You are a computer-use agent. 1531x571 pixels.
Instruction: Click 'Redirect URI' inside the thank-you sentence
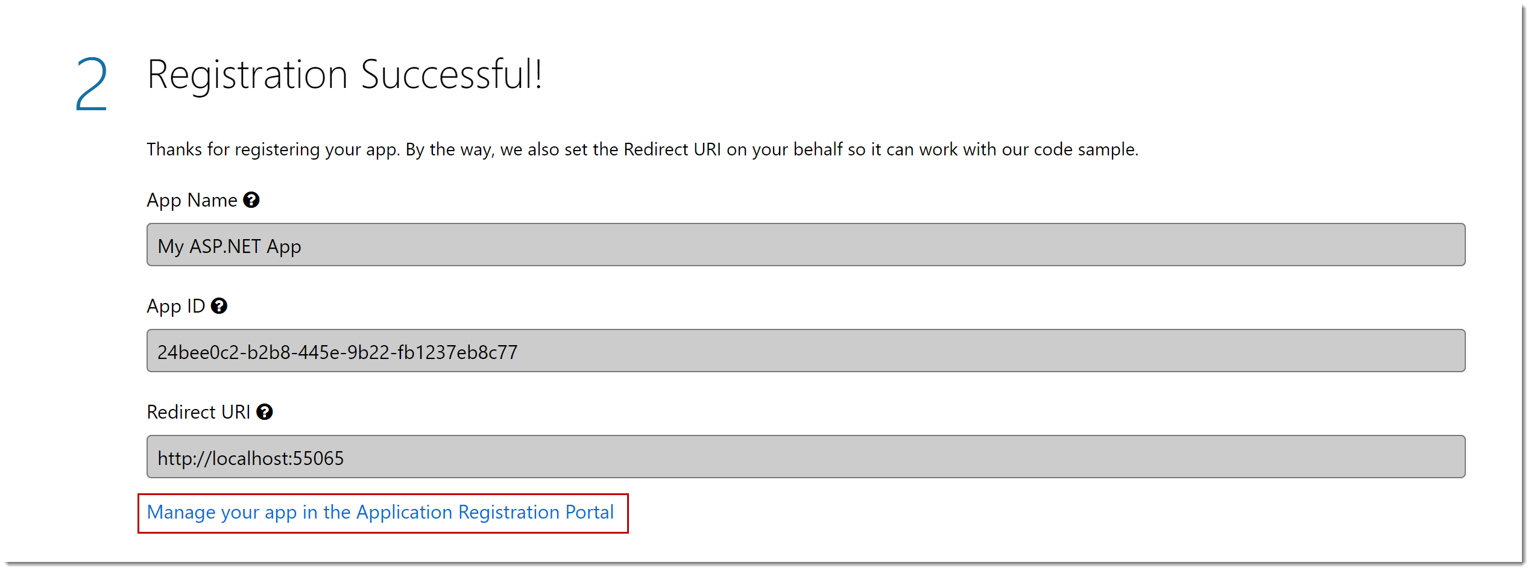(x=672, y=149)
